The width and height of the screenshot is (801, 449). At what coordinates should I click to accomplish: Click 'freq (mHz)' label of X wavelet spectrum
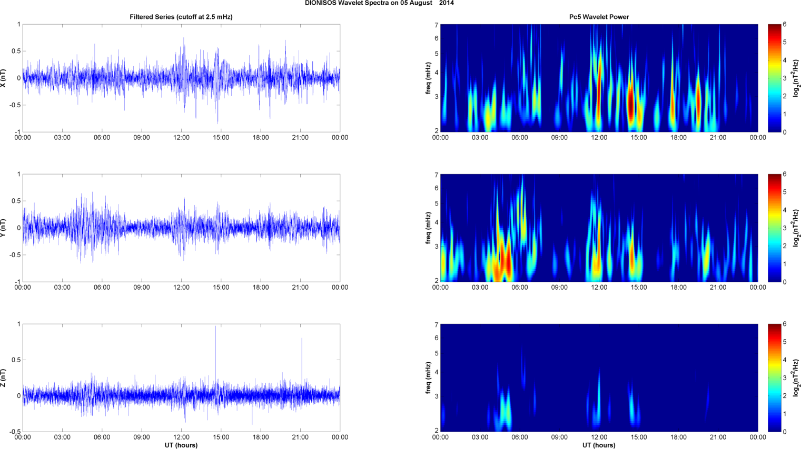pyautogui.click(x=429, y=78)
